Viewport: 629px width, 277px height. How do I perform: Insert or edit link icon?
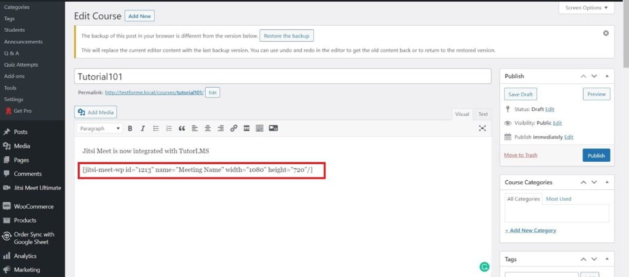tap(233, 129)
